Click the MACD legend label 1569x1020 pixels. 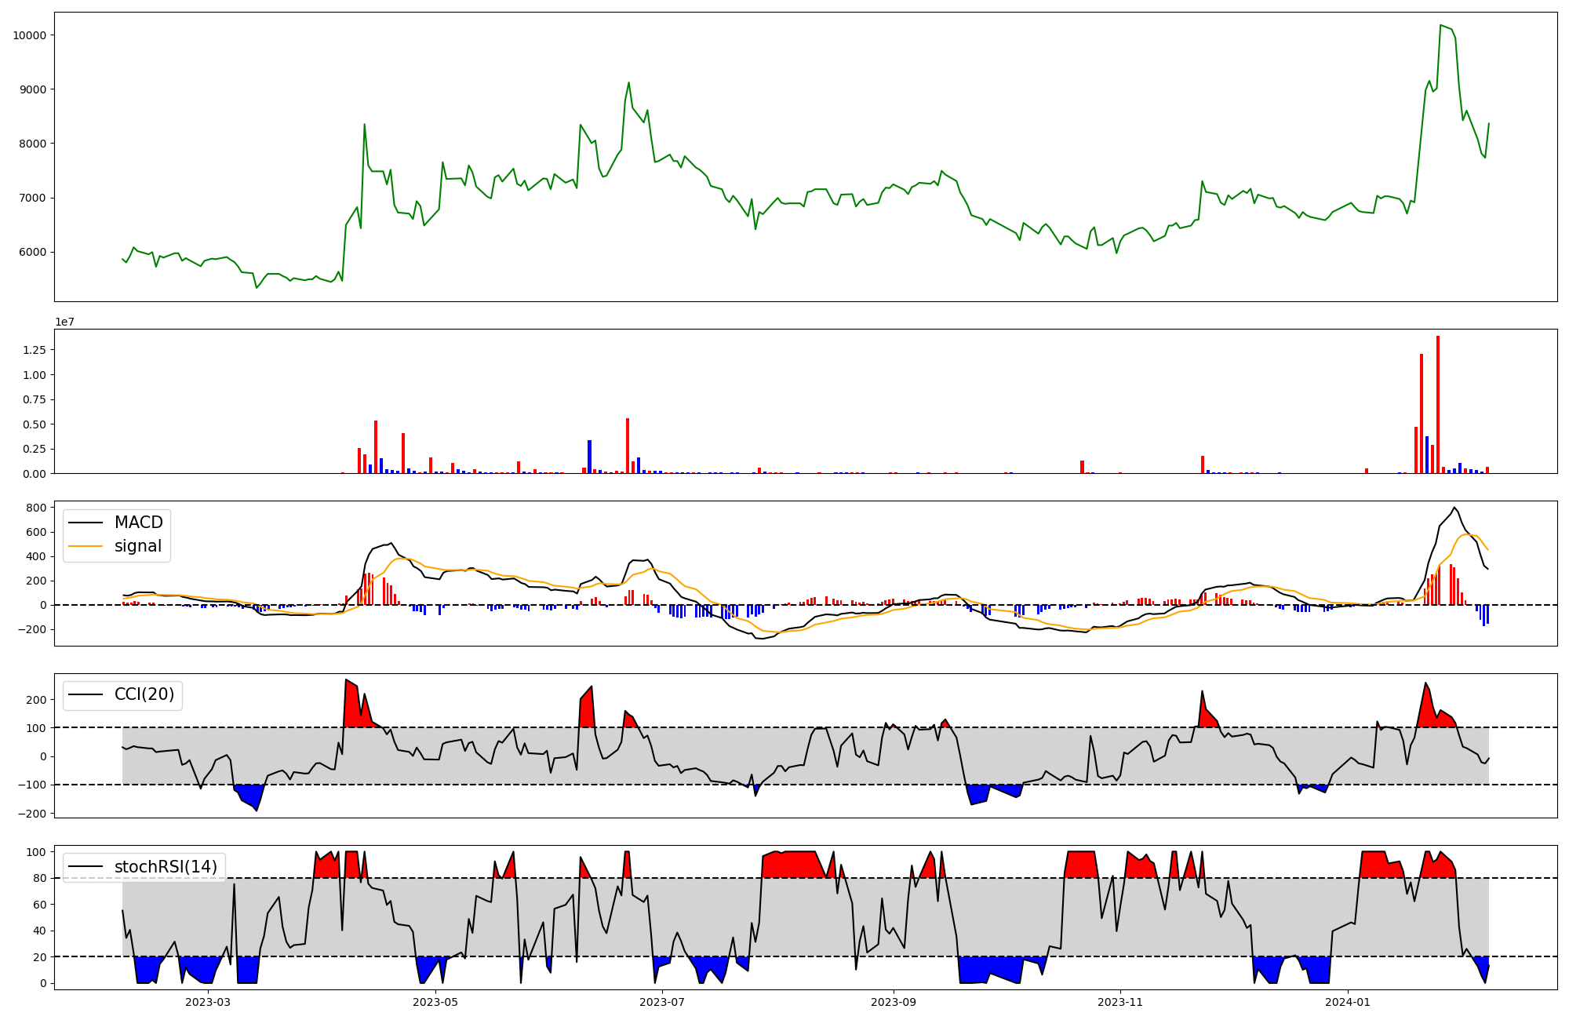point(138,523)
